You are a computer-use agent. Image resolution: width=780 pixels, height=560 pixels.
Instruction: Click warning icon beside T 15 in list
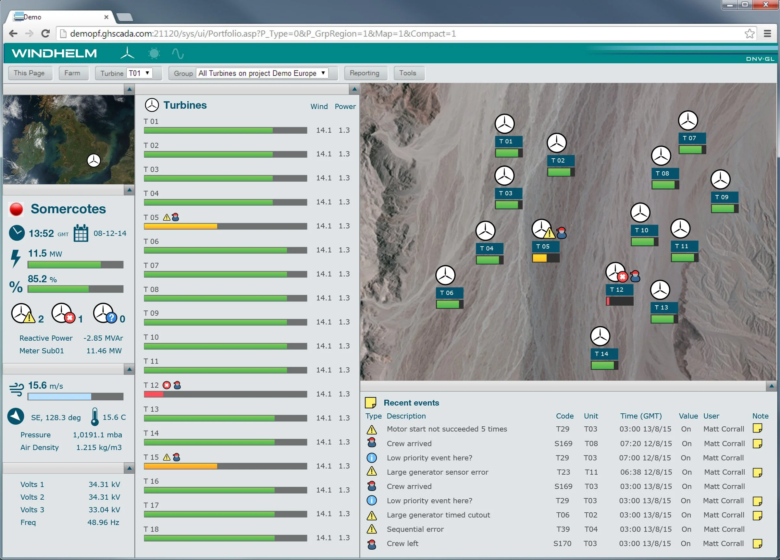click(x=167, y=457)
